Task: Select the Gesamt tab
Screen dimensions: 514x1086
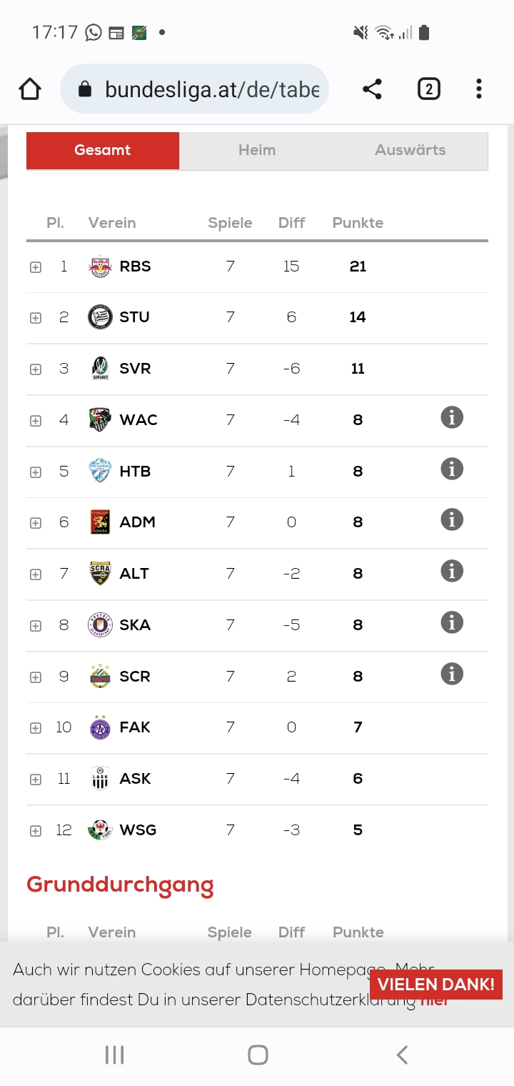Action: pos(103,150)
